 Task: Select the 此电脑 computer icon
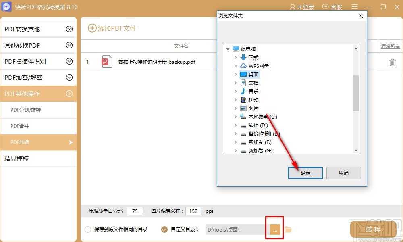tap(236, 49)
